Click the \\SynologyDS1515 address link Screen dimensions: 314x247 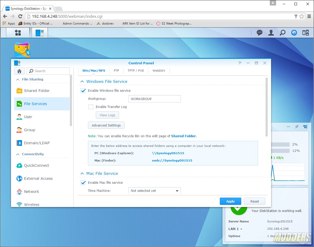(x=168, y=153)
